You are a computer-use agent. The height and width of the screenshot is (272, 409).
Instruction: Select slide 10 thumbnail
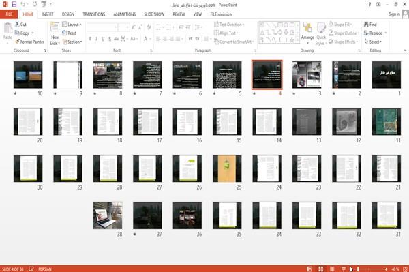(x=28, y=74)
